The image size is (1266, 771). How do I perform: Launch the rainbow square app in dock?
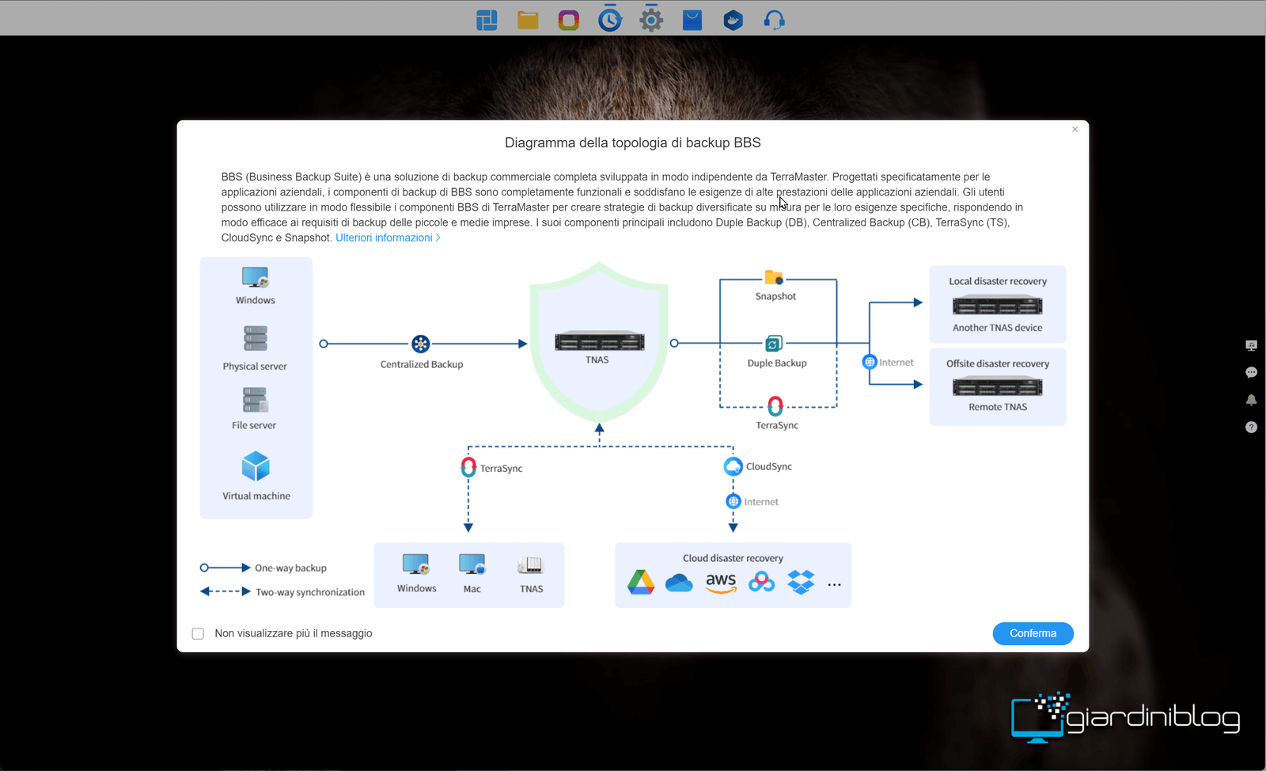point(569,20)
